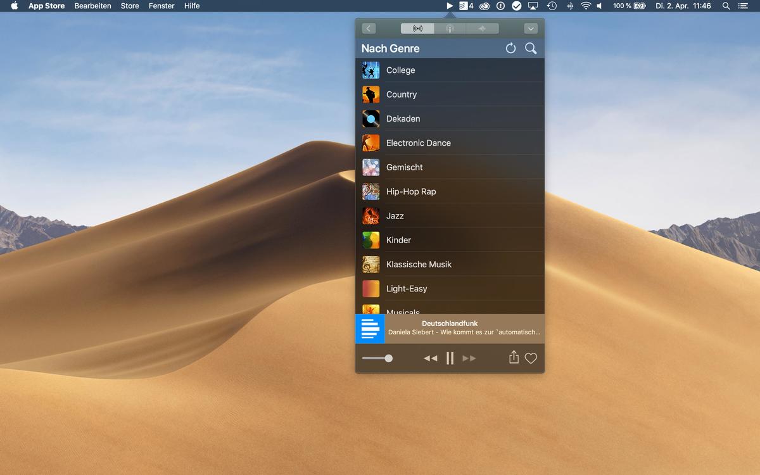The height and width of the screenshot is (475, 760).
Task: Click the Klassische Musik sheet icon
Action: click(x=371, y=264)
